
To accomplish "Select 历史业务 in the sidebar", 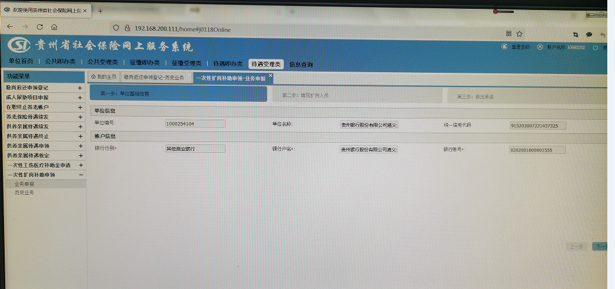I will coord(24,192).
